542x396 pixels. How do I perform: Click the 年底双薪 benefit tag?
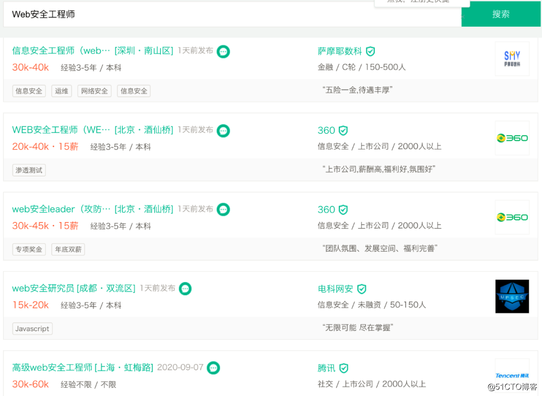tap(68, 249)
